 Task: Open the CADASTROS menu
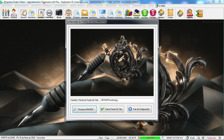tap(7, 6)
